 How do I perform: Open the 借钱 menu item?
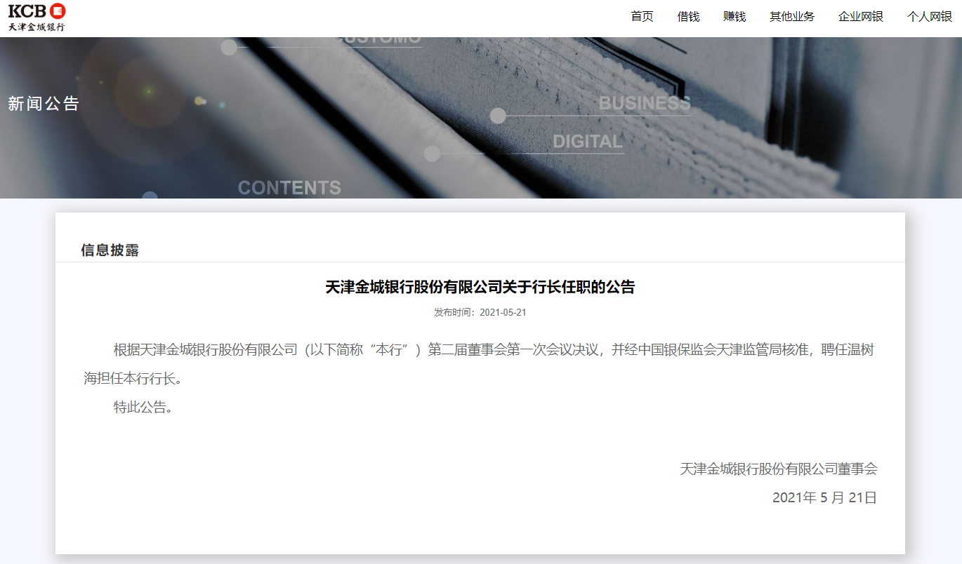pyautogui.click(x=688, y=17)
